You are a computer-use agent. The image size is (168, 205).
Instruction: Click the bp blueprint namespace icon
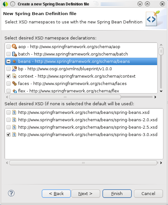pos(14,69)
